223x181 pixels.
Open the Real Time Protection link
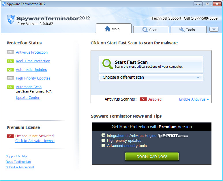(x=33, y=61)
